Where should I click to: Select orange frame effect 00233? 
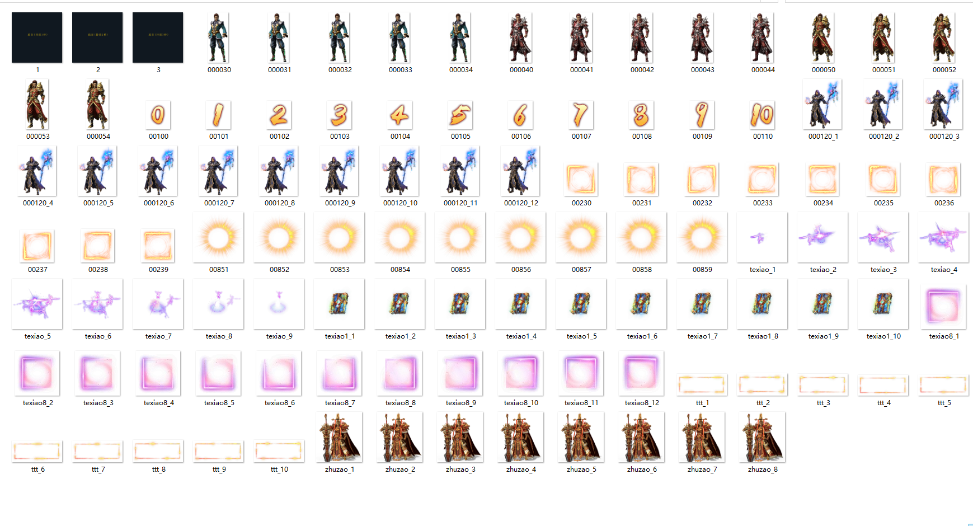762,179
